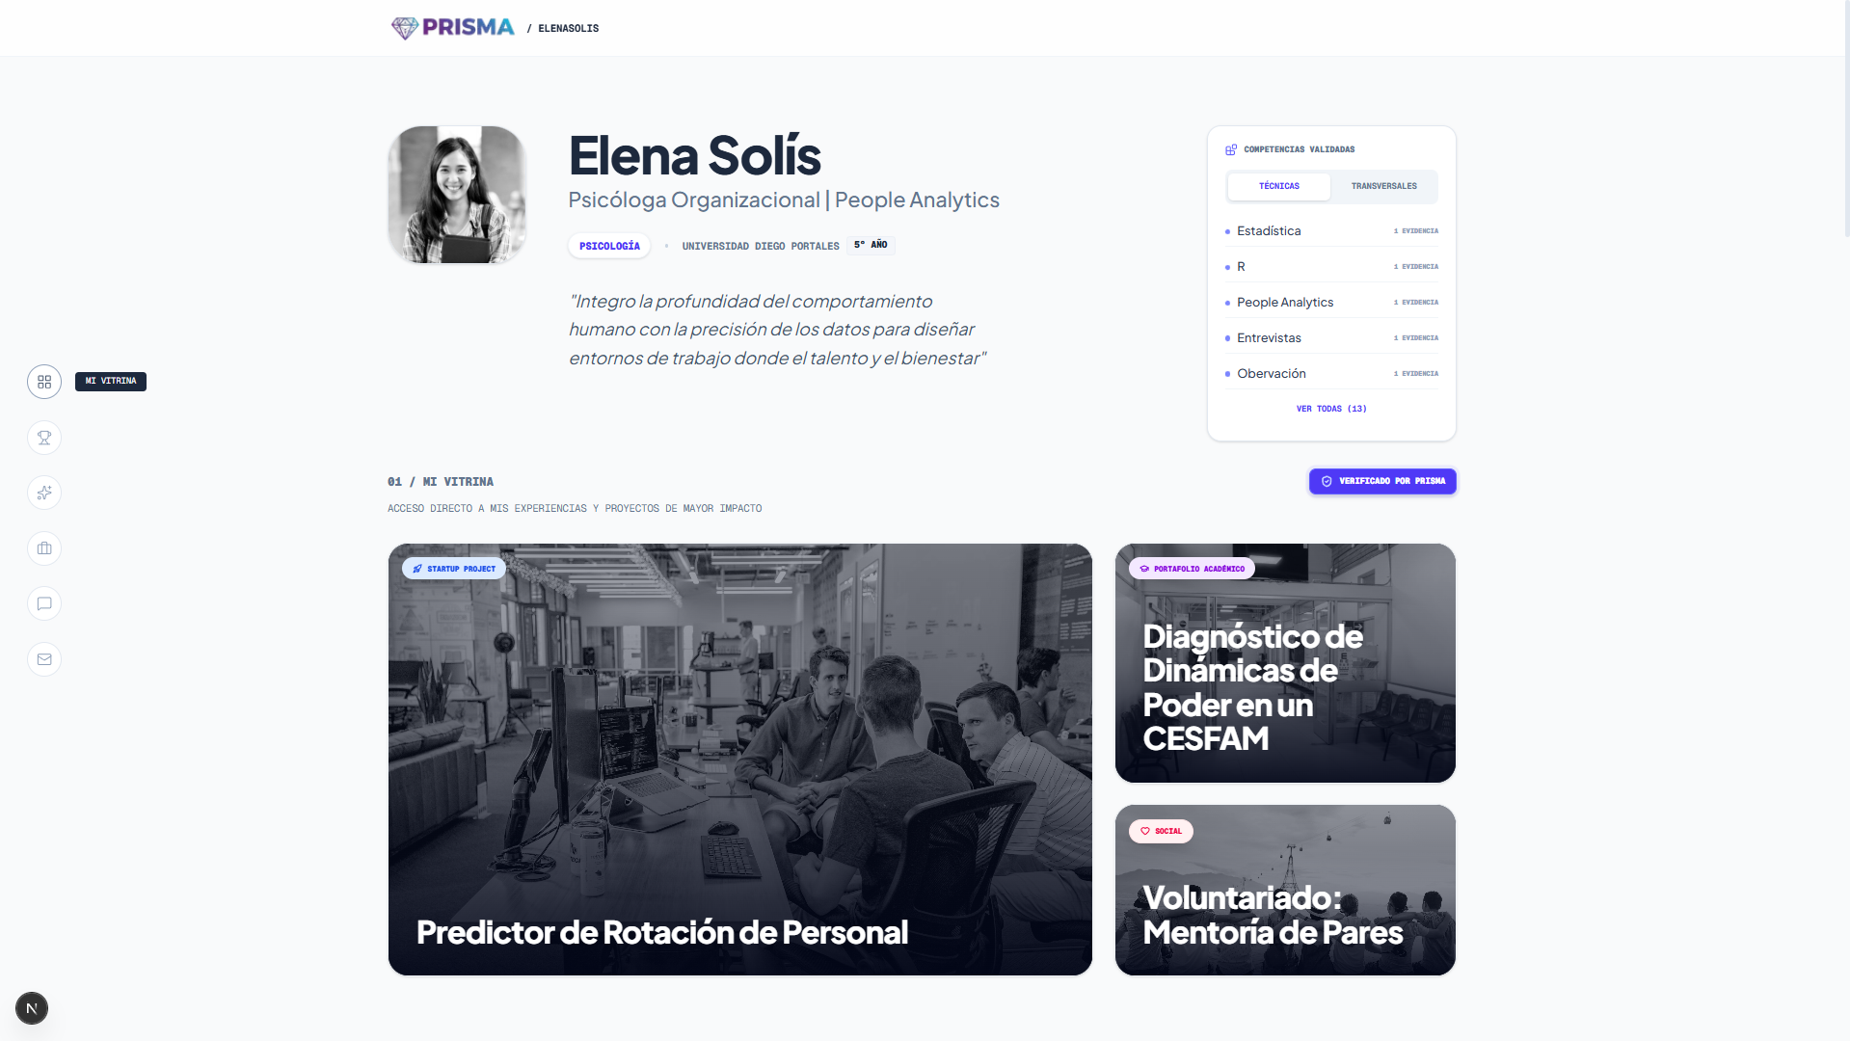
Task: Select the People Analytics competency row
Action: [x=1331, y=303]
